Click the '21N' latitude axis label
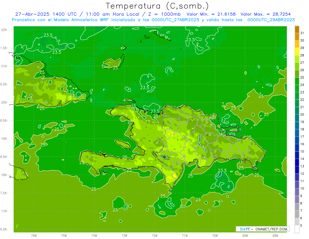Image resolution: width=309 pixels, height=239 pixels. 4,66
